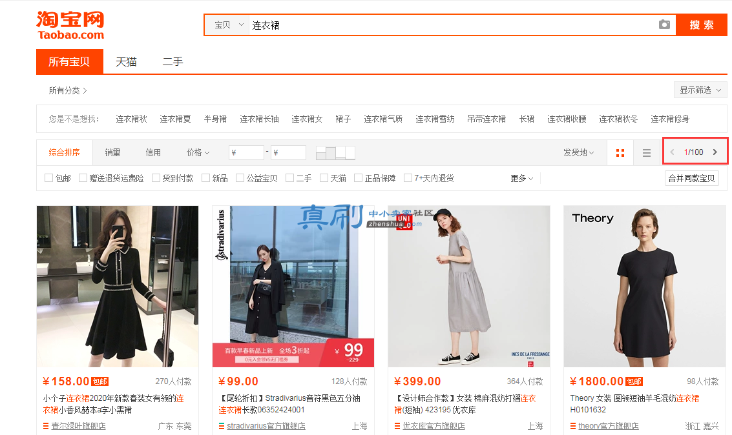This screenshot has width=732, height=435.
Task: Switch to grid view icon
Action: click(x=620, y=152)
